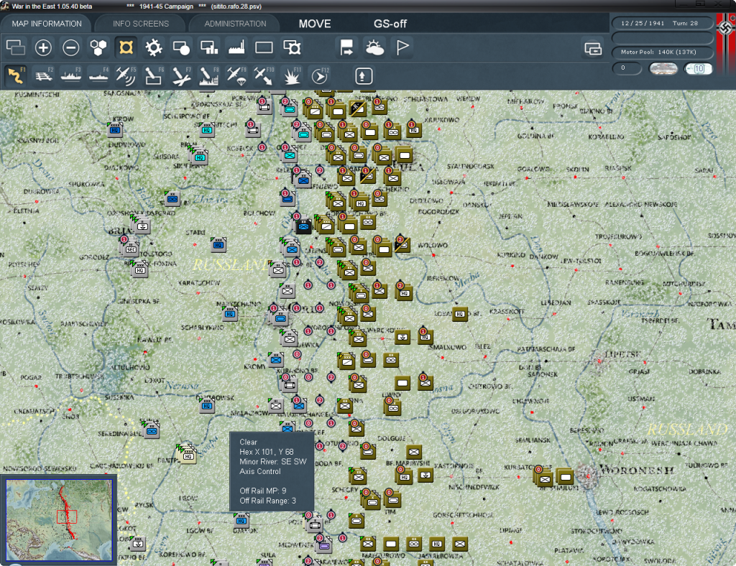Select the F6 bomb unit mode

[154, 75]
